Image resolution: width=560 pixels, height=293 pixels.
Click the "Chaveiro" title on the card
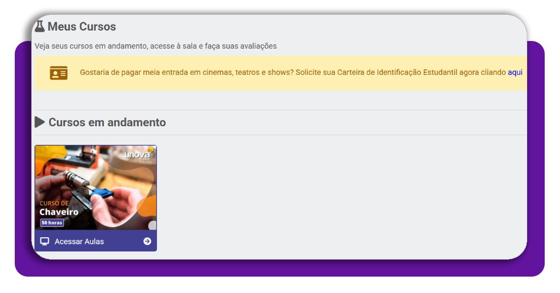pos(59,212)
